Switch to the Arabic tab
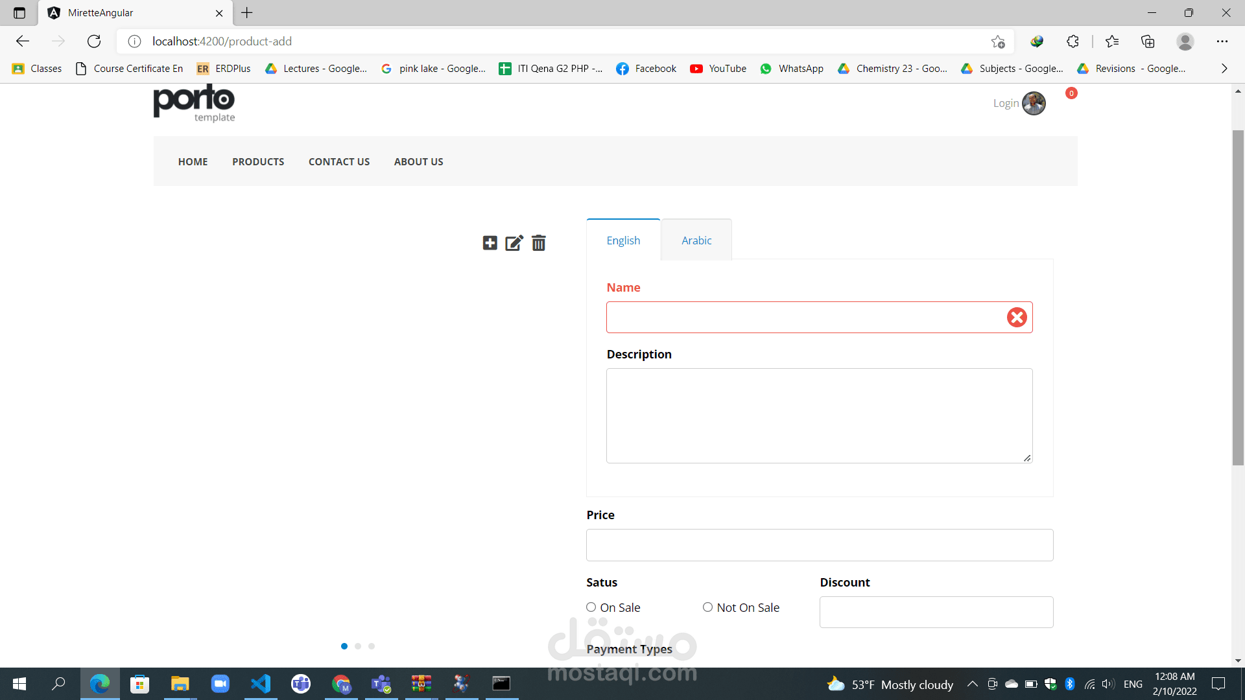Screen dimensions: 1245x700 point(696,240)
